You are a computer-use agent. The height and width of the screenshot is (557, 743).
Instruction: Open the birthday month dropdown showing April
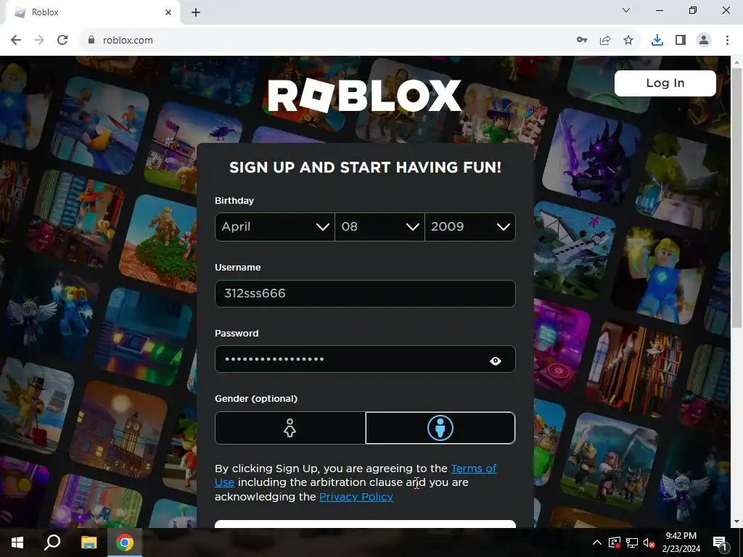coord(275,227)
